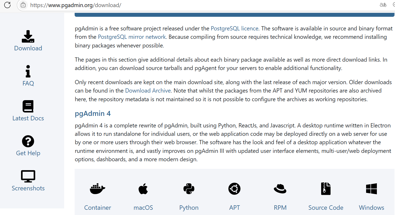Select the macOS download label
Image resolution: width=395 pixels, height=215 pixels.
click(143, 208)
